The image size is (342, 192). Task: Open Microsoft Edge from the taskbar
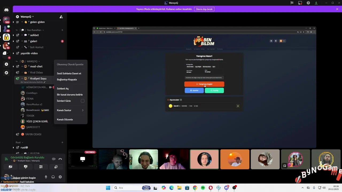[172, 188]
